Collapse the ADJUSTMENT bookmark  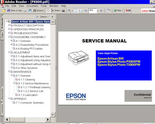coord(9,52)
